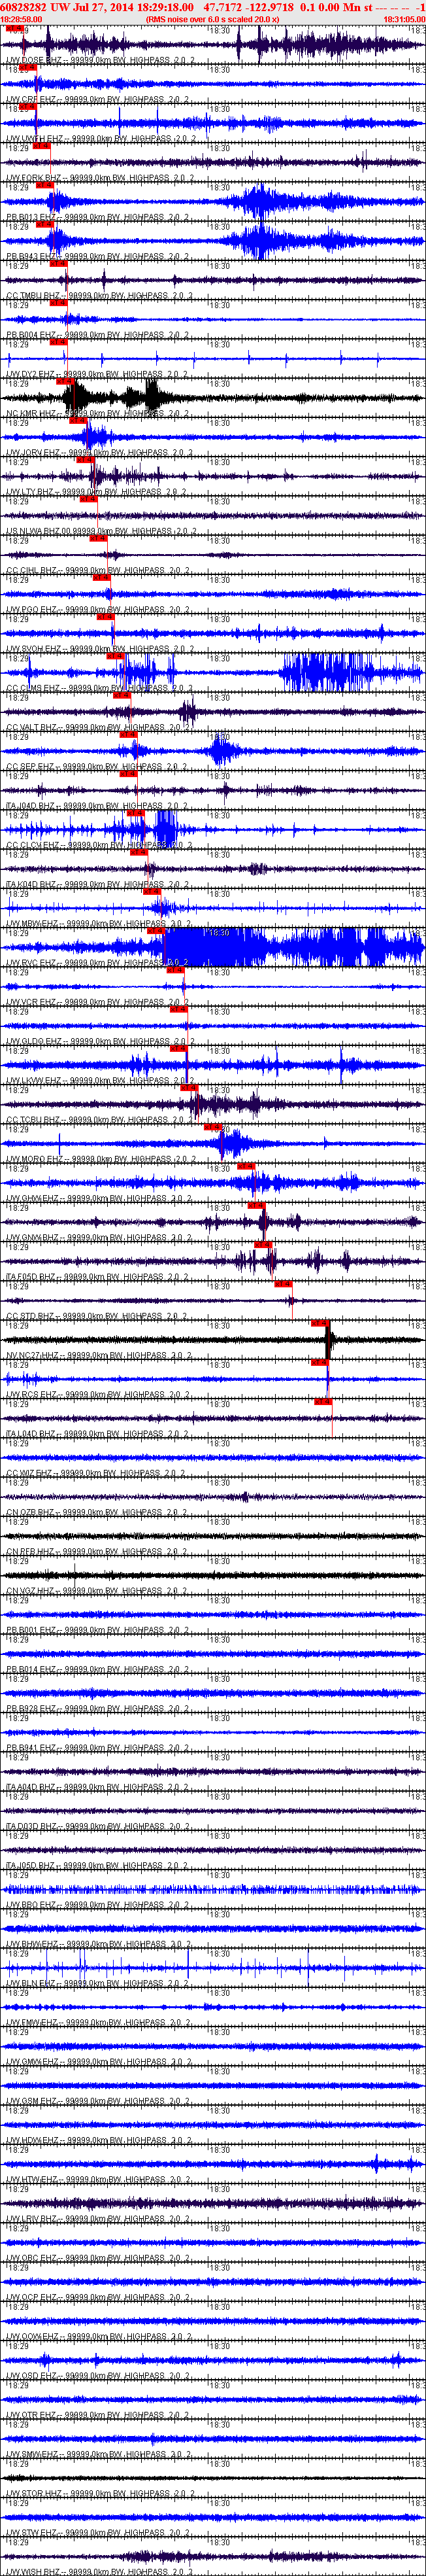Select the UW PGO EHZ station label

pyautogui.click(x=100, y=609)
